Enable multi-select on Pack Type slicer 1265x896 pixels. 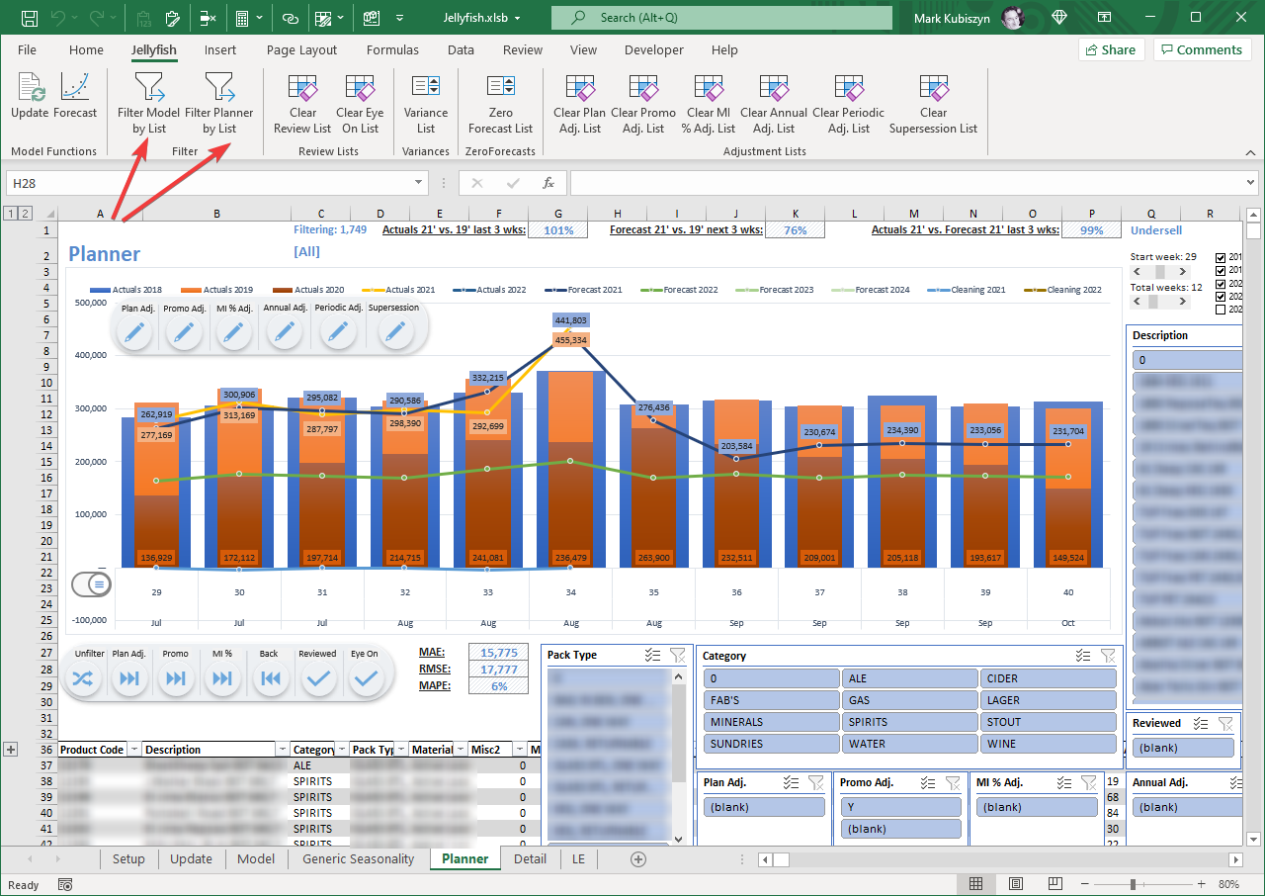coord(651,655)
